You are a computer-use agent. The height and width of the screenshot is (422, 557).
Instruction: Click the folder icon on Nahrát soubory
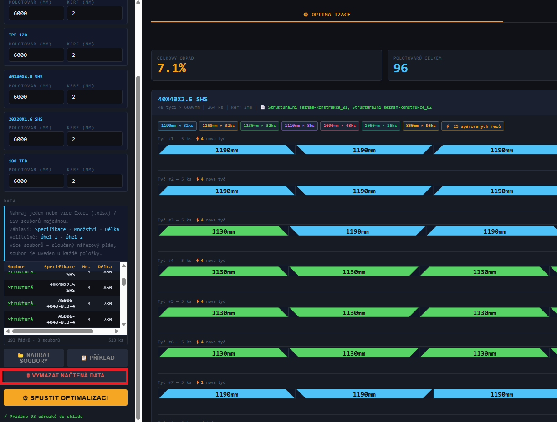click(x=20, y=355)
